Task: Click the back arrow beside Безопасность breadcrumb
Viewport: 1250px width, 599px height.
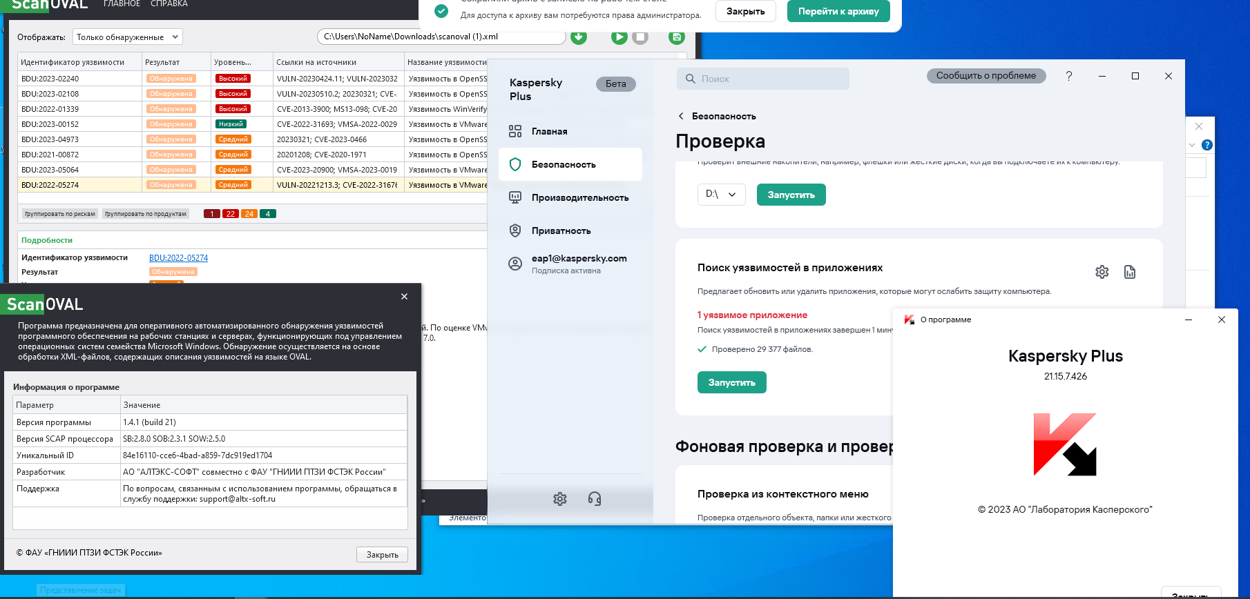Action: point(681,116)
